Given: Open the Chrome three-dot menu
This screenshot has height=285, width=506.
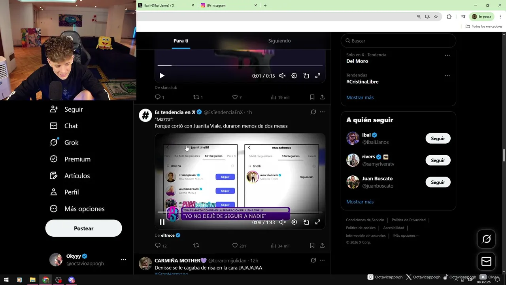Looking at the screenshot, I should [500, 17].
